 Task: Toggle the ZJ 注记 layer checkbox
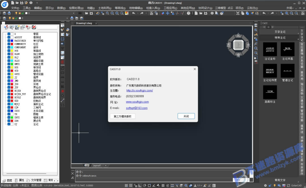pos(9,124)
